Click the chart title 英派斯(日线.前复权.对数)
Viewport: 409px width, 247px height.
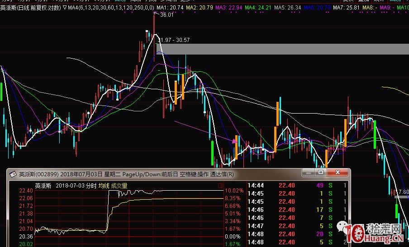click(x=31, y=8)
